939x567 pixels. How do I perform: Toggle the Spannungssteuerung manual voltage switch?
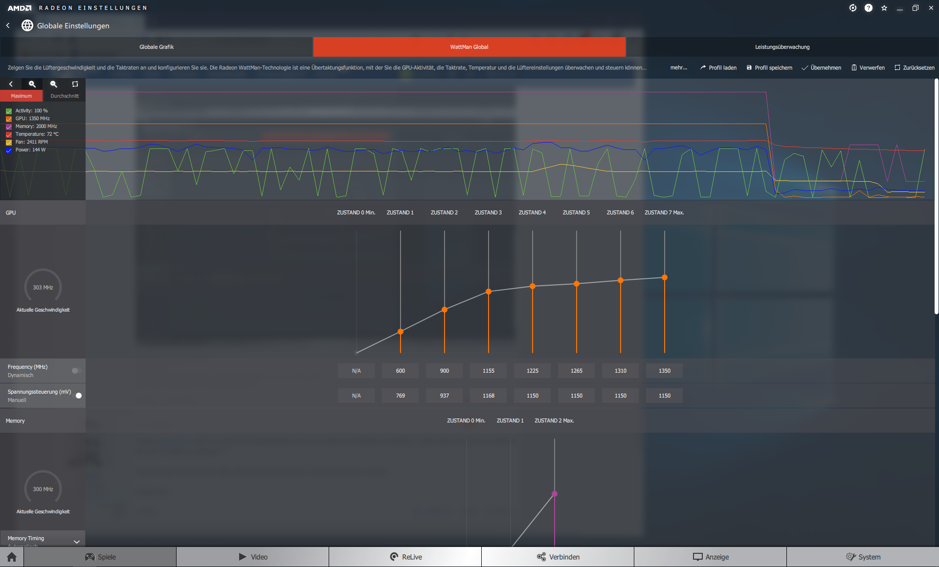77,396
